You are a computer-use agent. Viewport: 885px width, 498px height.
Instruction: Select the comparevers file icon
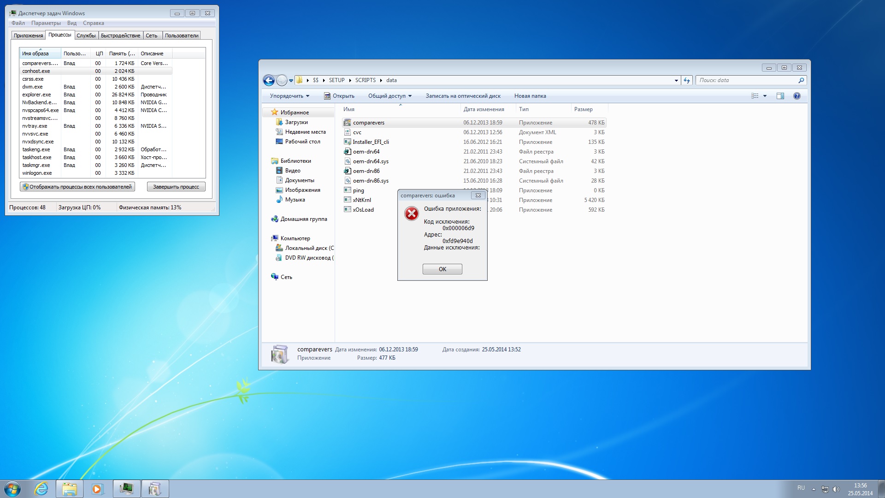[347, 123]
